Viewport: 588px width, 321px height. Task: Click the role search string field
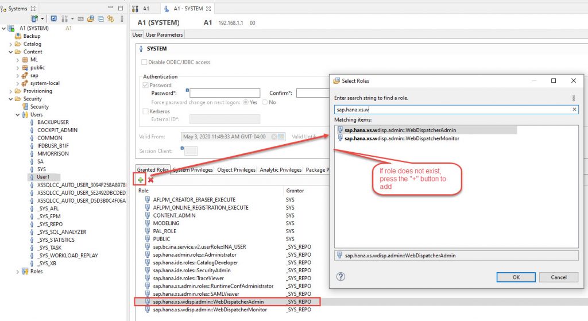point(456,110)
